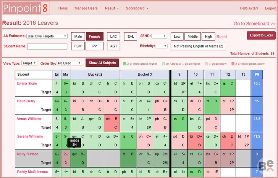This screenshot has height=178, width=278.
Task: Open the Order By dropdown
Action: tap(69, 63)
